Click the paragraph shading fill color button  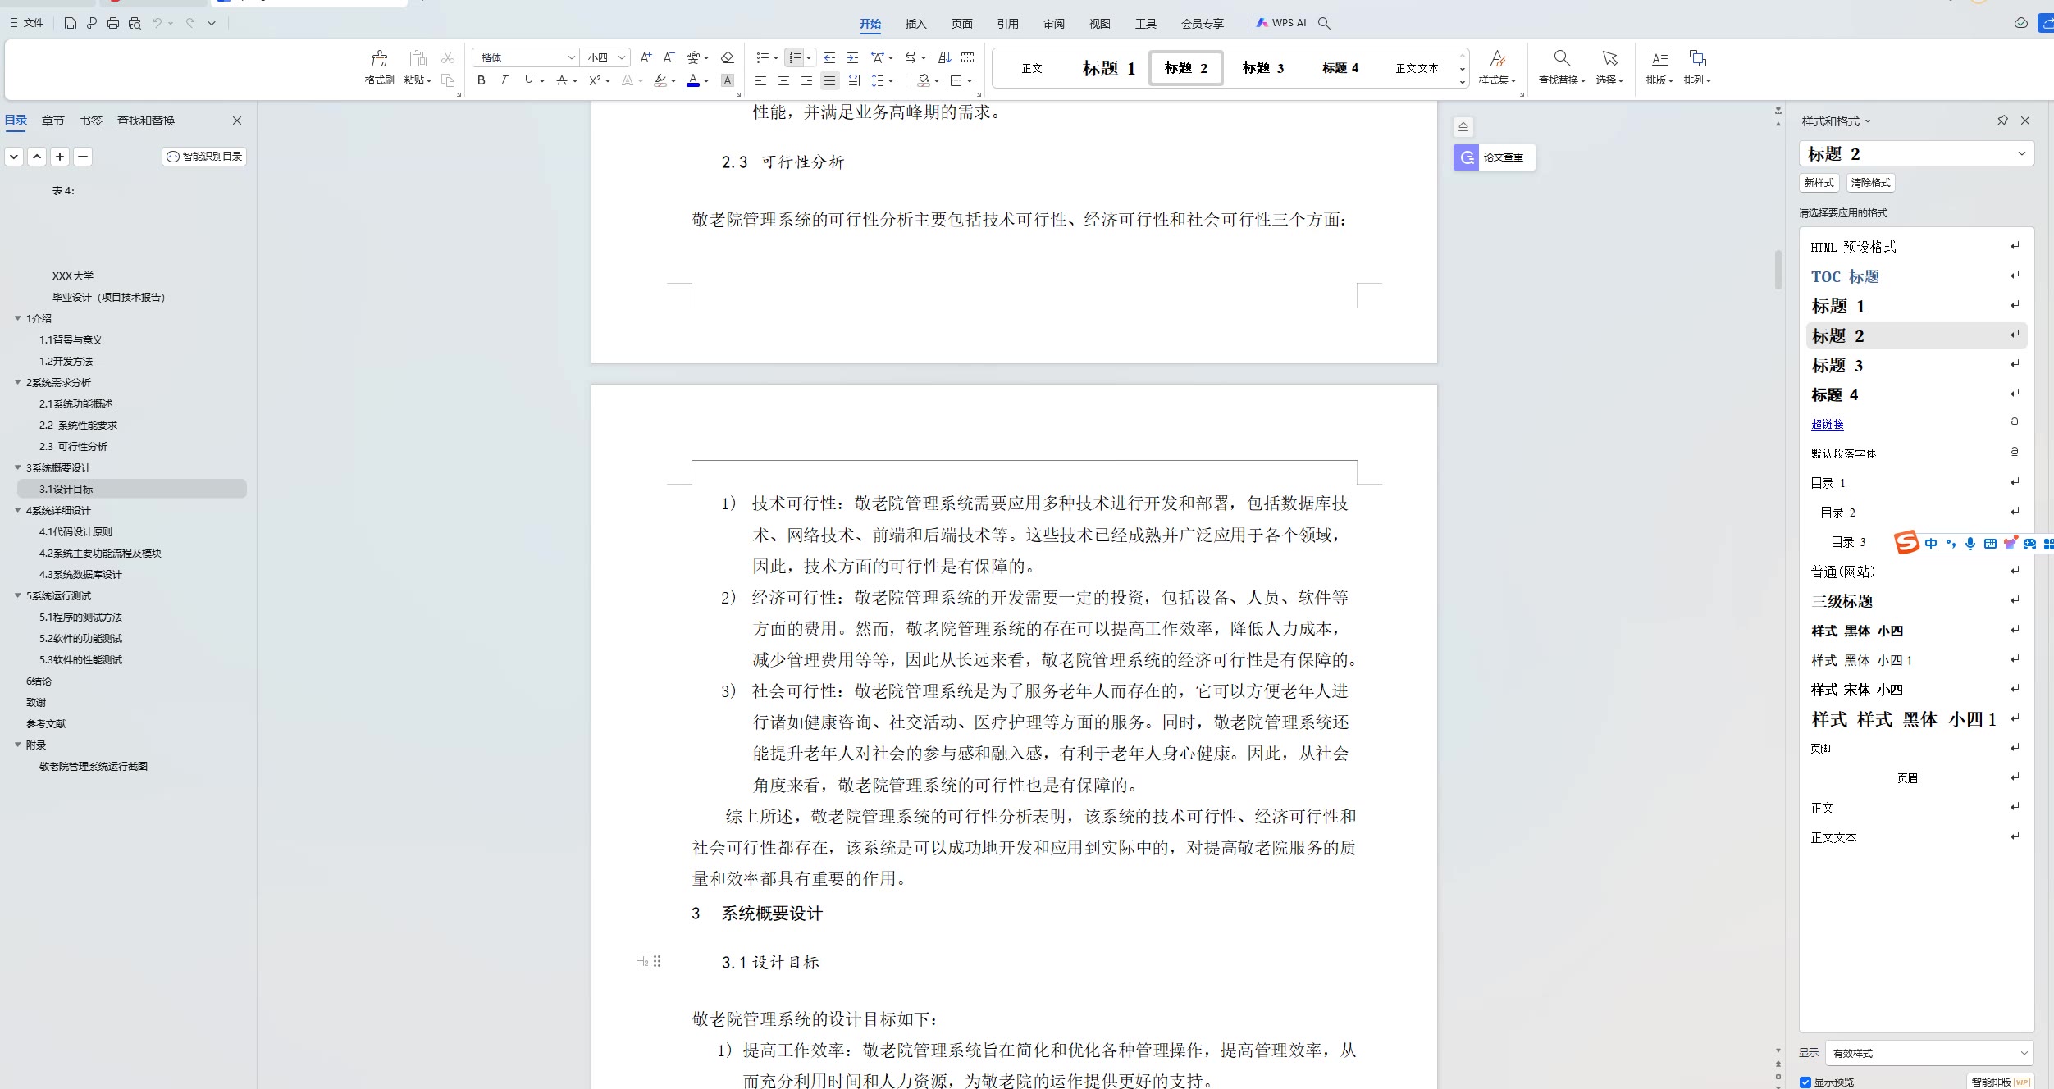point(924,80)
